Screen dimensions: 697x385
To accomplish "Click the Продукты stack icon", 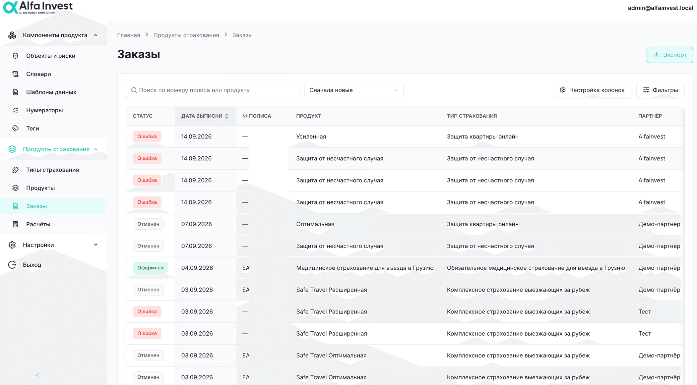I will click(x=16, y=188).
